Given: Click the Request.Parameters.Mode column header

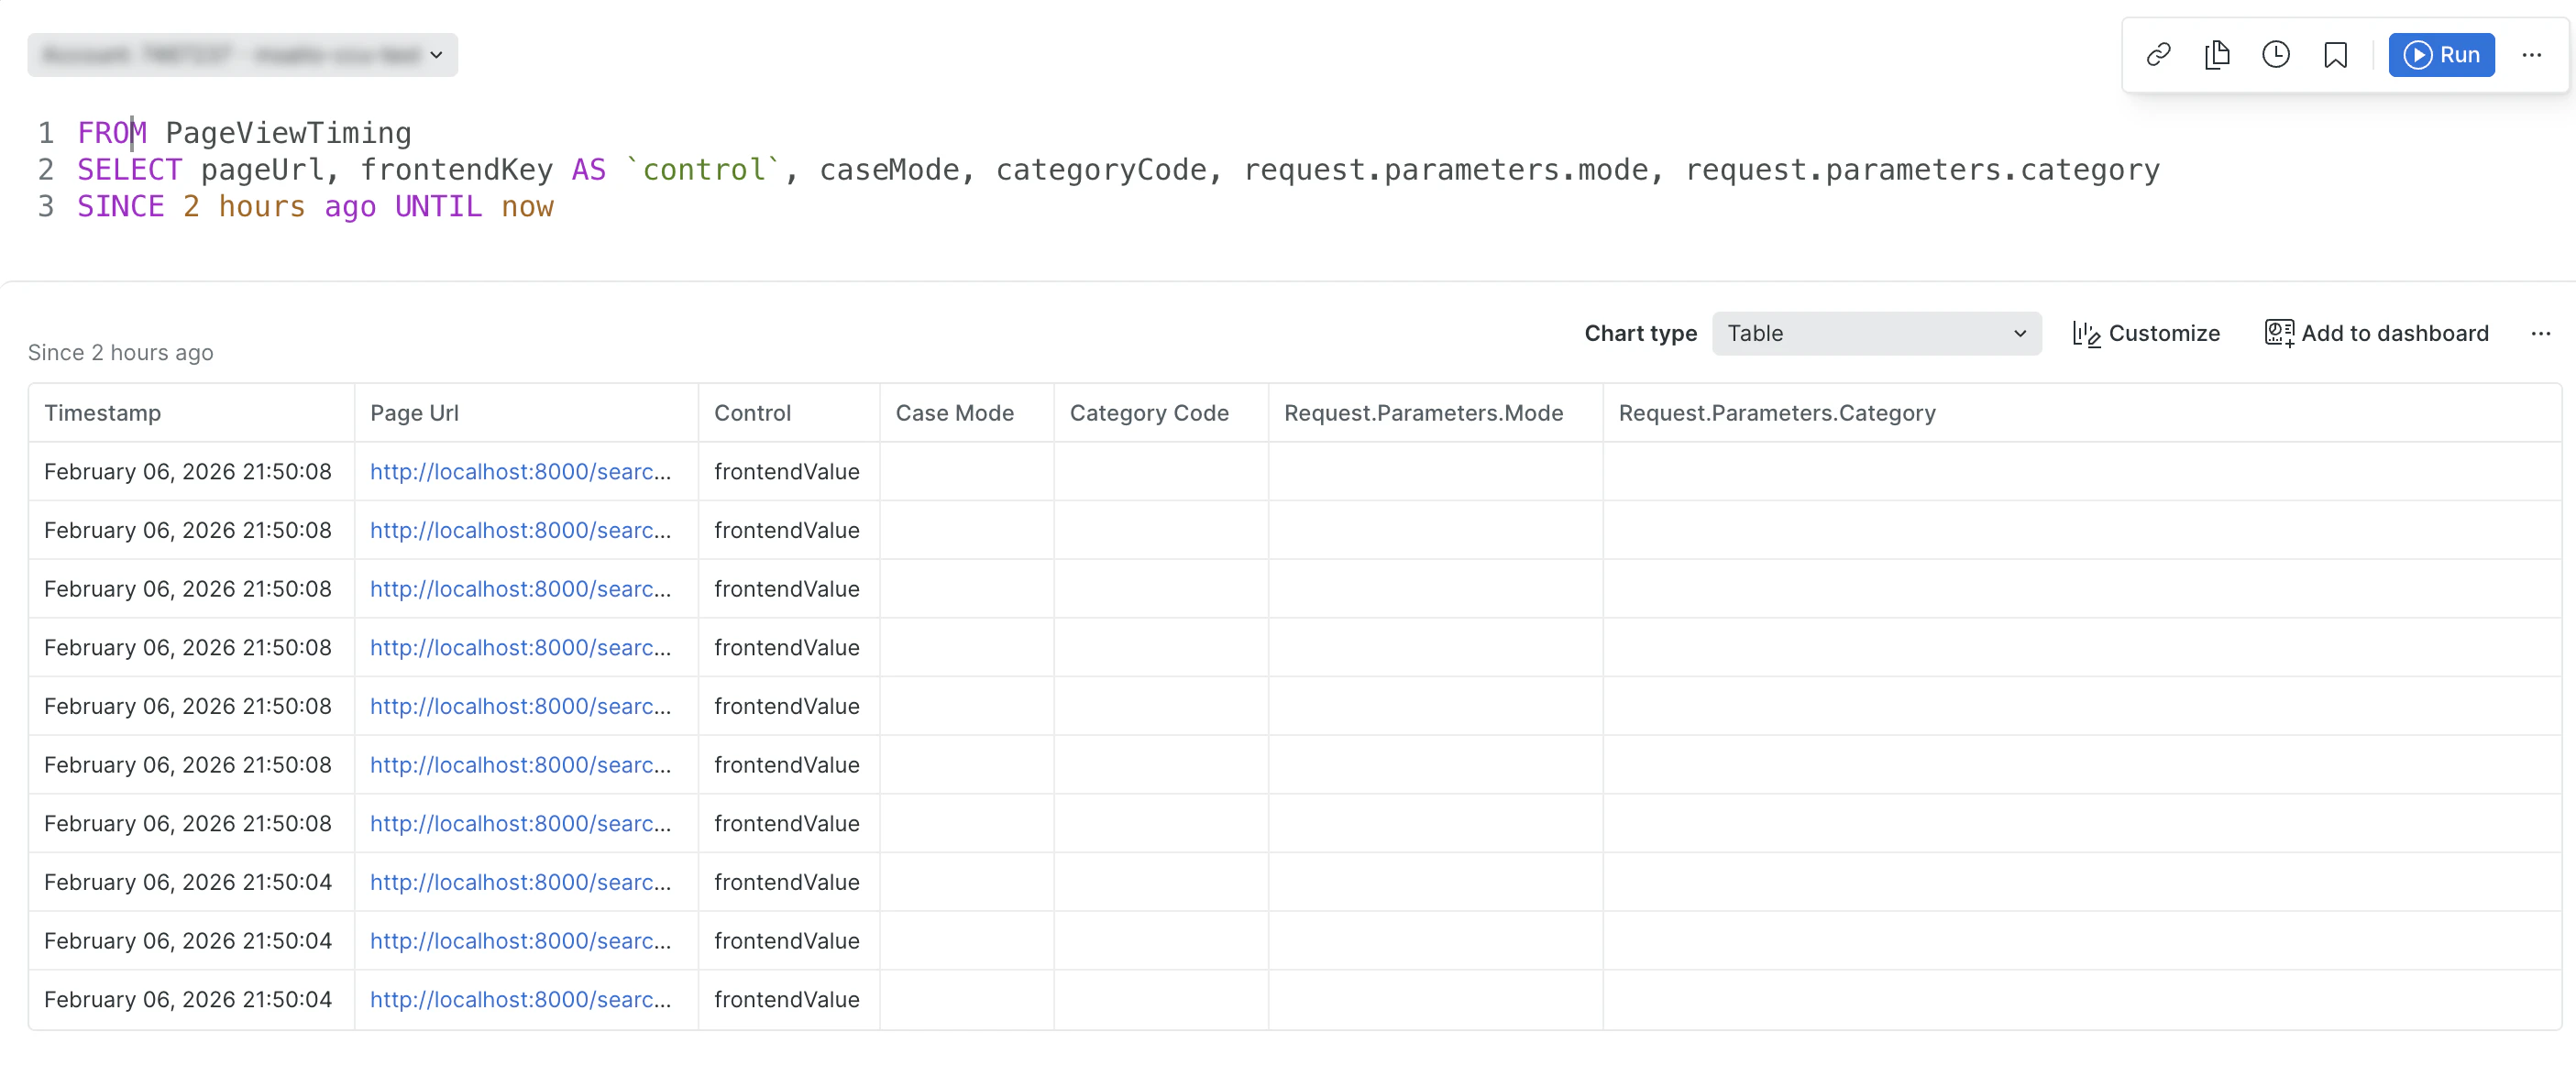Looking at the screenshot, I should [1423, 413].
